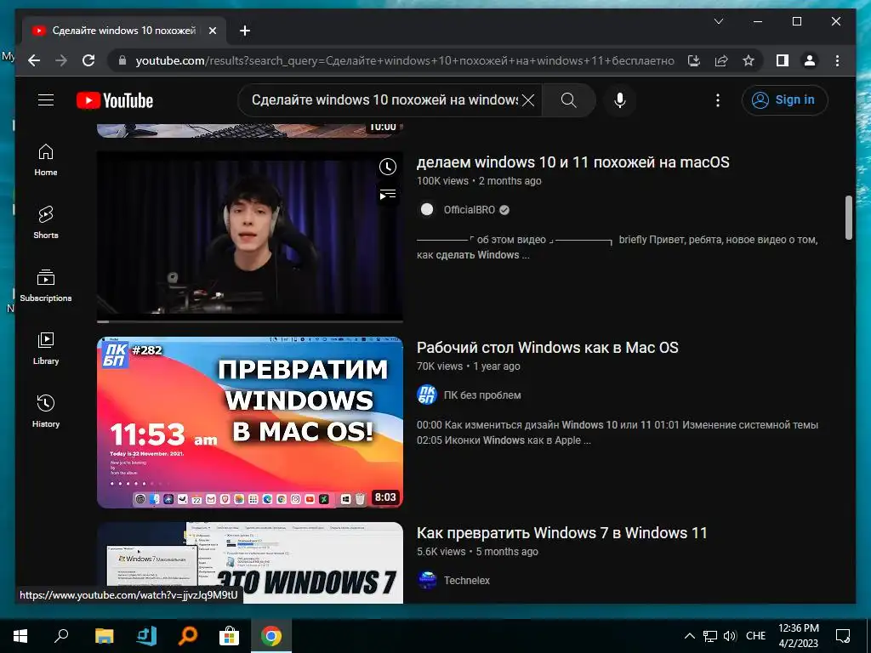Share this page from the address bar
This screenshot has width=871, height=653.
point(721,60)
